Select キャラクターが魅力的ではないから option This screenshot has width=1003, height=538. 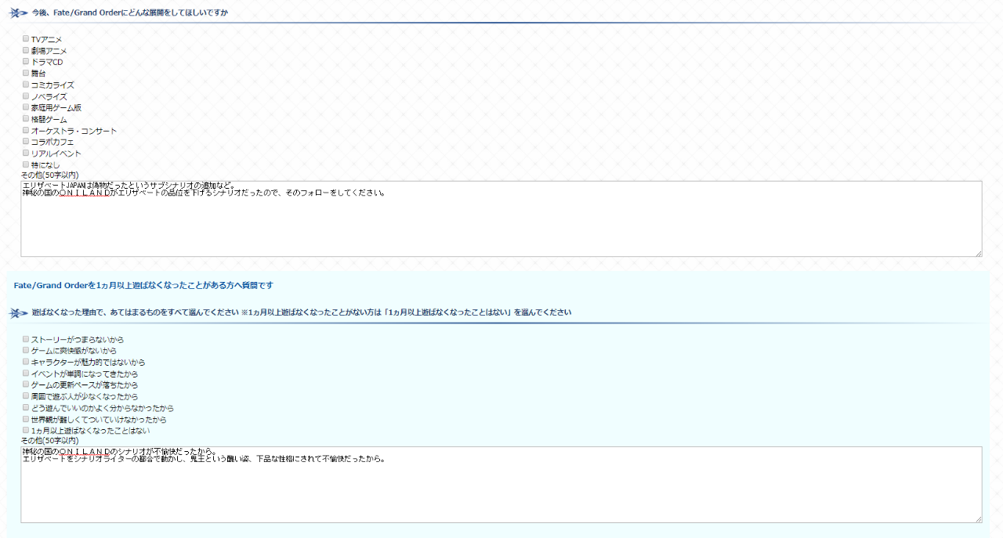pos(26,362)
